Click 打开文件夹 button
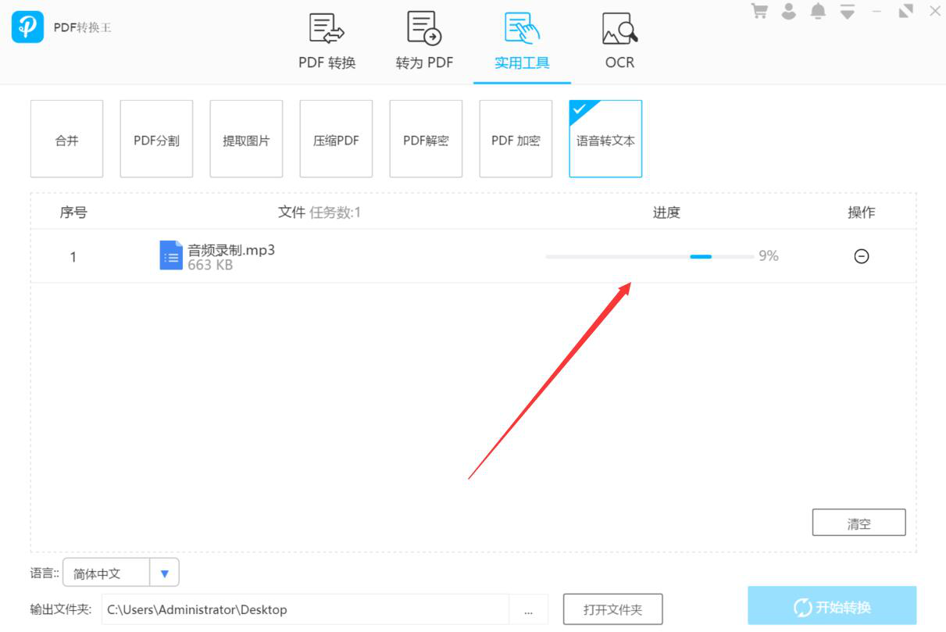This screenshot has width=946, height=632. tap(612, 609)
